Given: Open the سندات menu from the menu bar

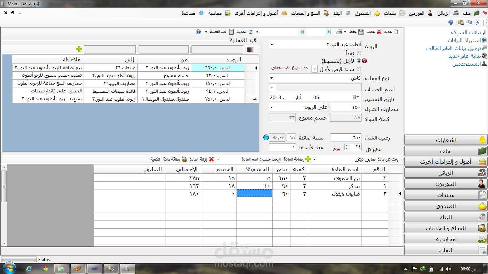Looking at the screenshot, I should pyautogui.click(x=390, y=12).
